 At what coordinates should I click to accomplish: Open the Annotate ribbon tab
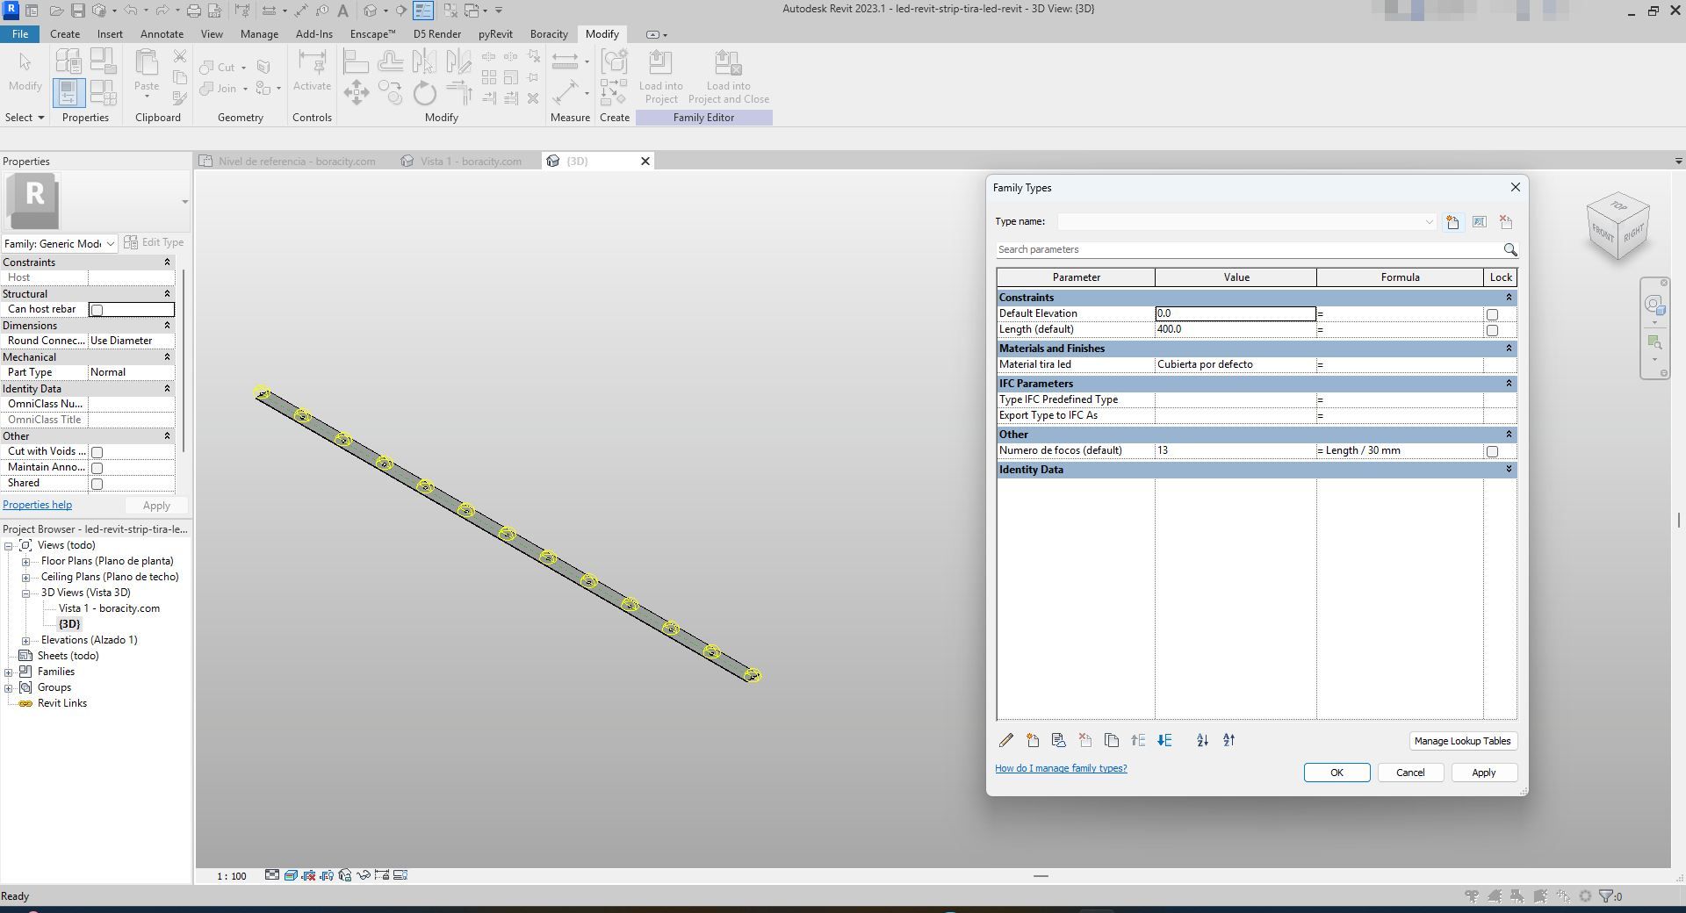click(x=162, y=34)
